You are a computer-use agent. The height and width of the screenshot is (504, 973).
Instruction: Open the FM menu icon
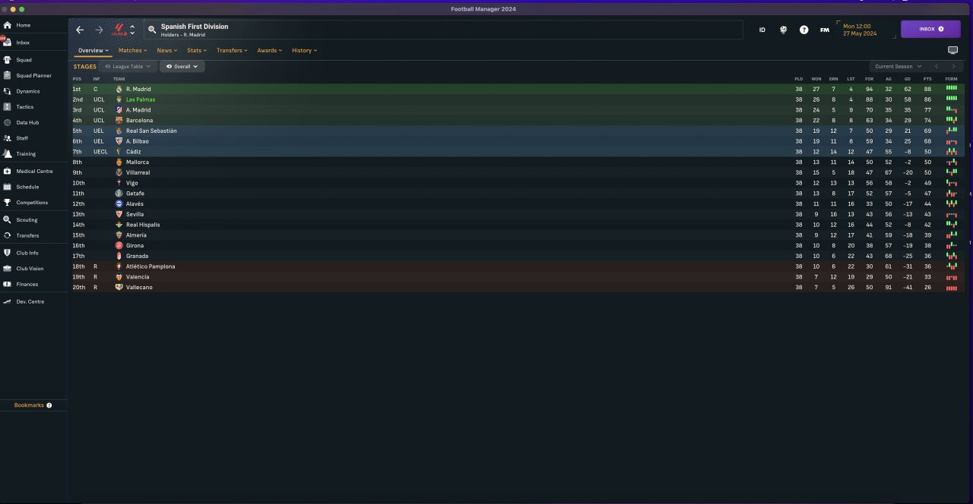pyautogui.click(x=825, y=30)
